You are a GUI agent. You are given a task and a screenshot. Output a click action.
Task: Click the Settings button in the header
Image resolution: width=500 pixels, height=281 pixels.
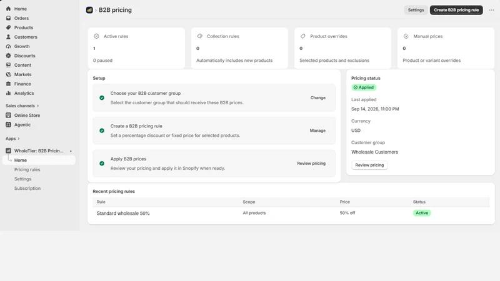coord(416,10)
